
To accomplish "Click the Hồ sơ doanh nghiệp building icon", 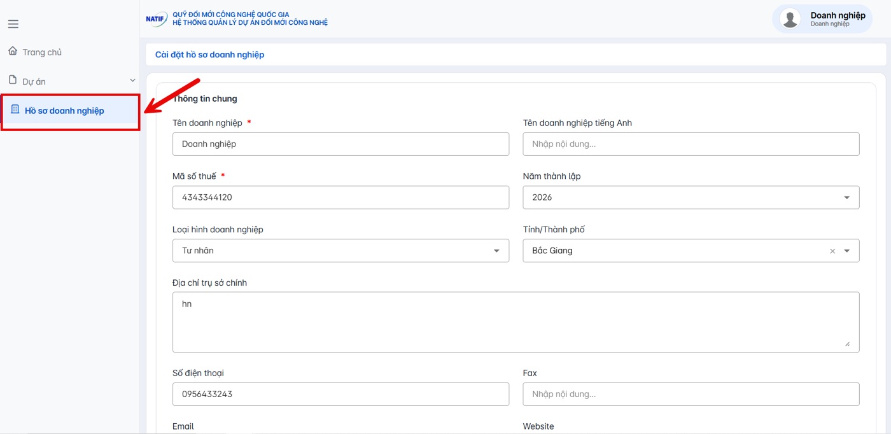I will [15, 109].
